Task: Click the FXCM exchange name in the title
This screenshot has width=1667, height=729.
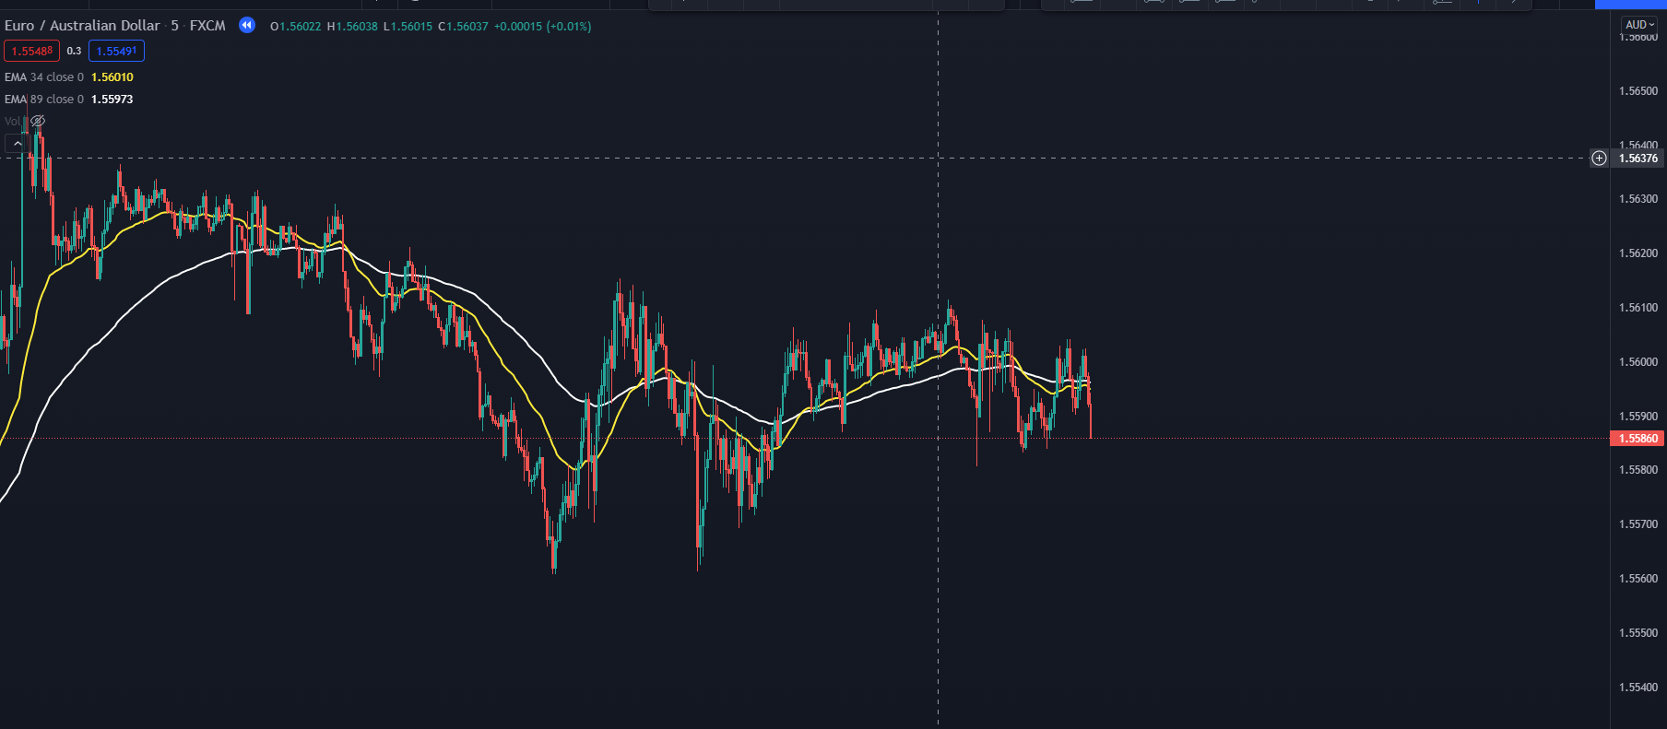Action: pyautogui.click(x=207, y=26)
